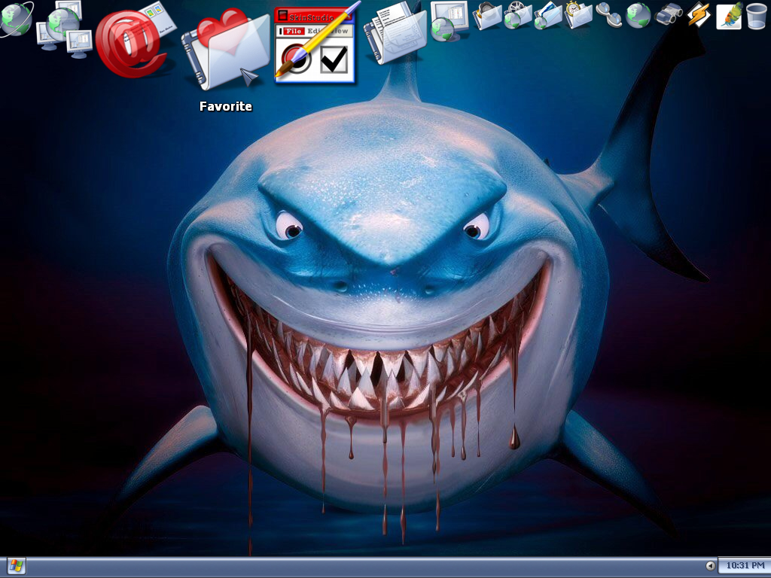Click the 10:31 PM taskbar clock
Screen dimensions: 771x578
tap(745, 566)
